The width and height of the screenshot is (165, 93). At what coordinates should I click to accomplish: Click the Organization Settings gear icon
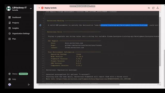coord(10,34)
